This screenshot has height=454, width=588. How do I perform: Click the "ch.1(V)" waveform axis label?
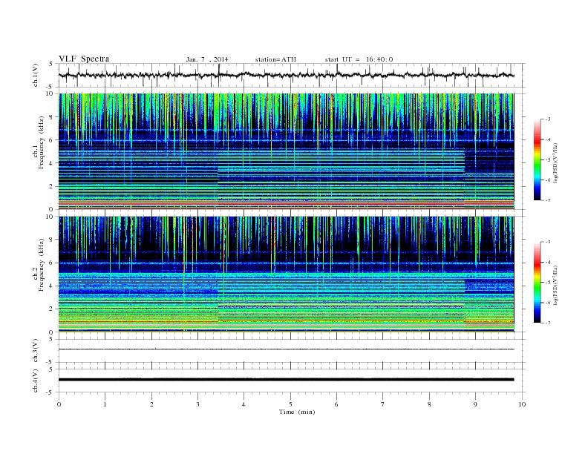(x=36, y=75)
